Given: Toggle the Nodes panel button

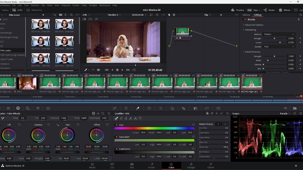Looking at the screenshot, I should (269, 10).
